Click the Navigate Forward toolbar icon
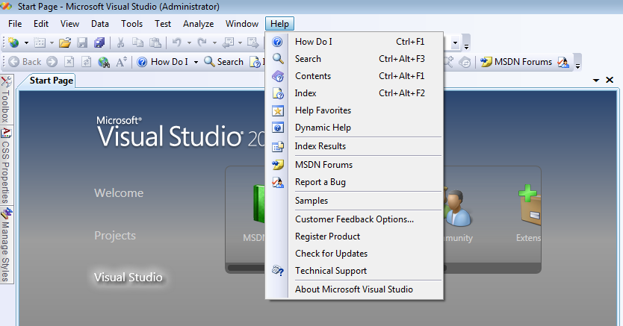The width and height of the screenshot is (623, 326). click(252, 43)
